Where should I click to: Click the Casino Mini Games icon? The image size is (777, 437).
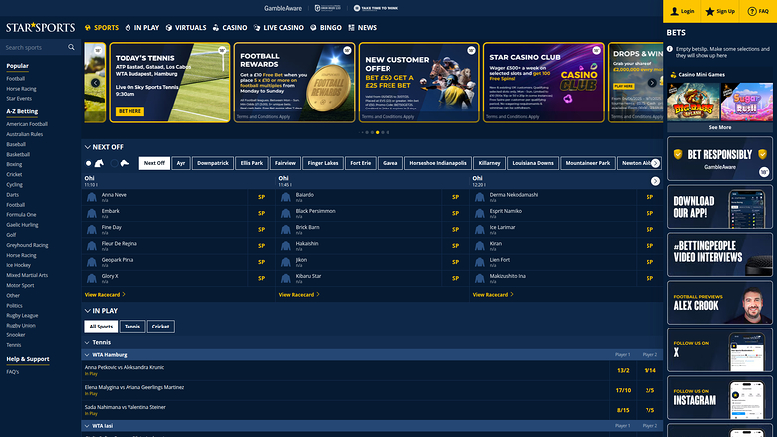click(673, 75)
